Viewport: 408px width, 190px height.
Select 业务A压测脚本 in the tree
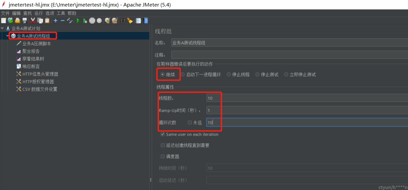tap(37, 44)
